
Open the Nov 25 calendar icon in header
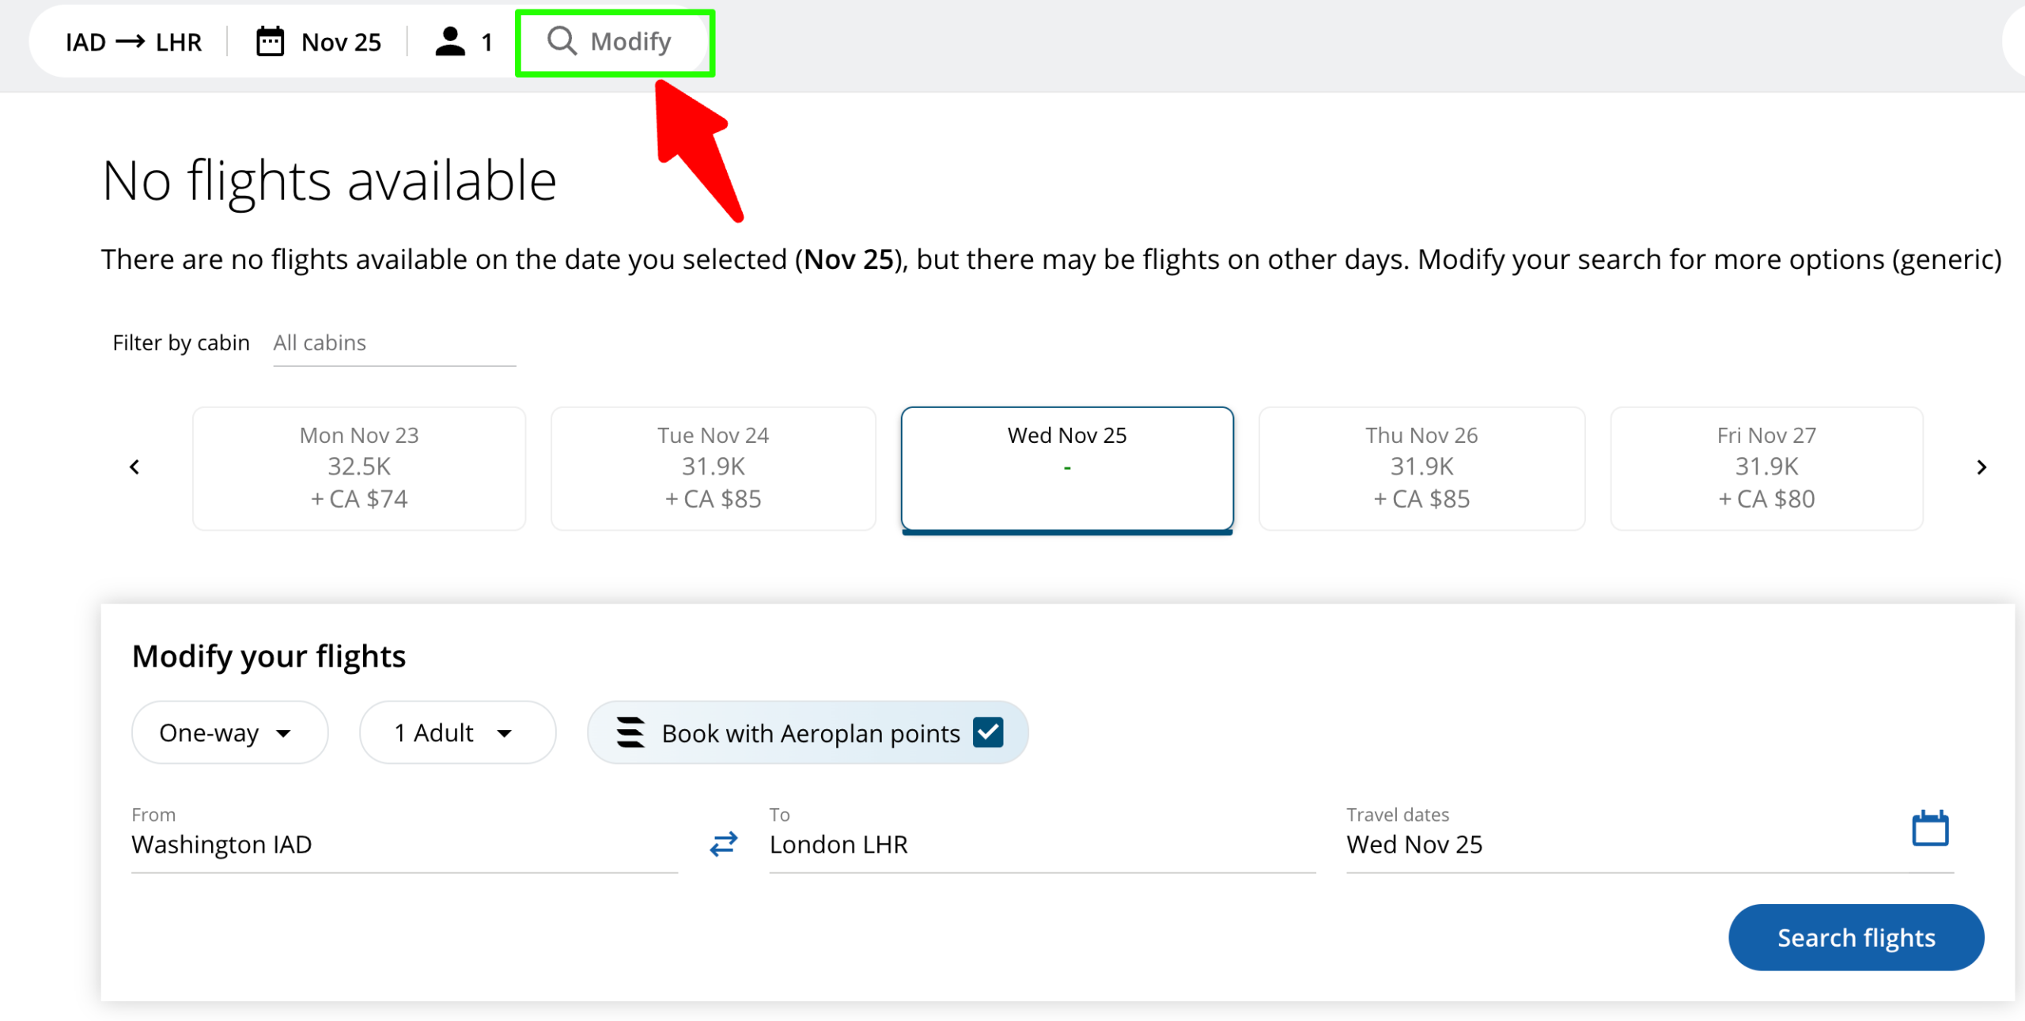click(x=270, y=42)
